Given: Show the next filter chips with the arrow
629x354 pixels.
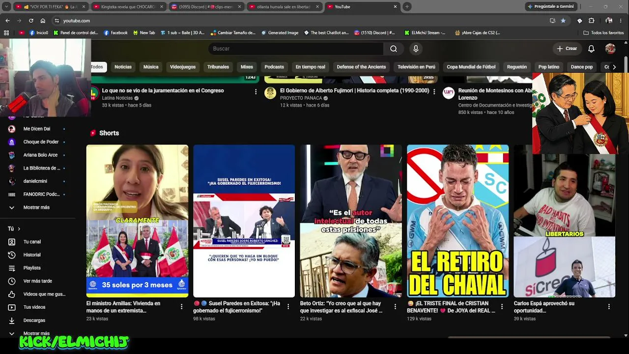Looking at the screenshot, I should pos(614,67).
